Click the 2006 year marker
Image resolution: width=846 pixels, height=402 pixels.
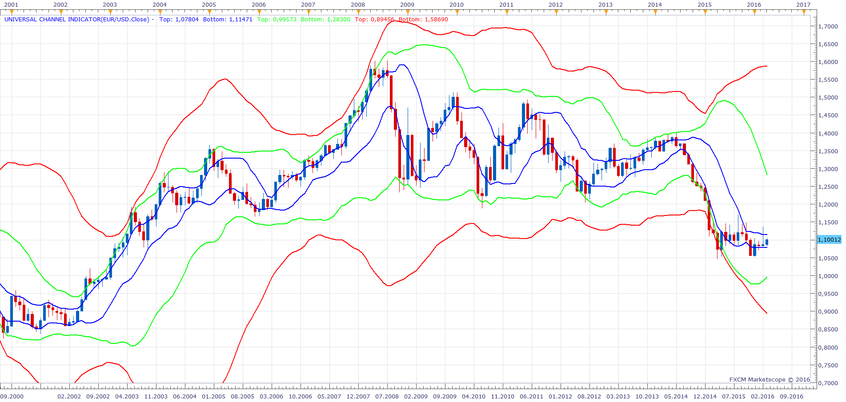(x=259, y=12)
